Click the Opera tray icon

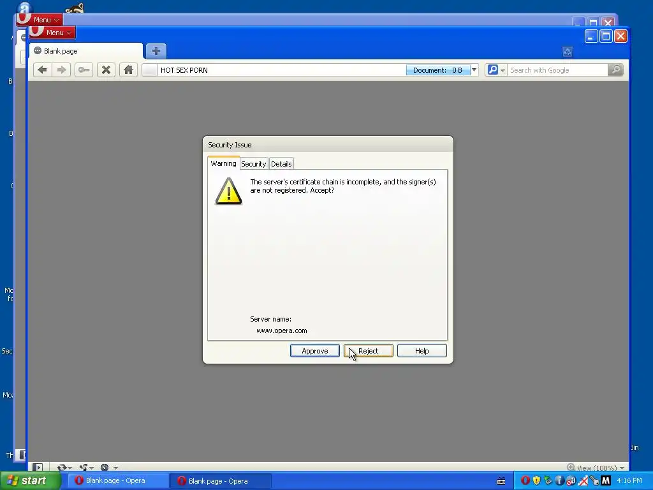point(525,480)
